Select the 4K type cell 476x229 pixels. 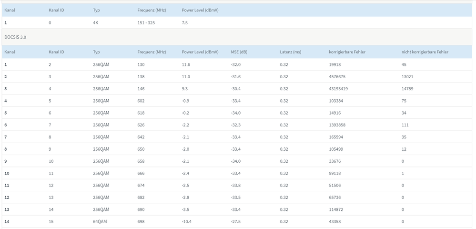(96, 22)
